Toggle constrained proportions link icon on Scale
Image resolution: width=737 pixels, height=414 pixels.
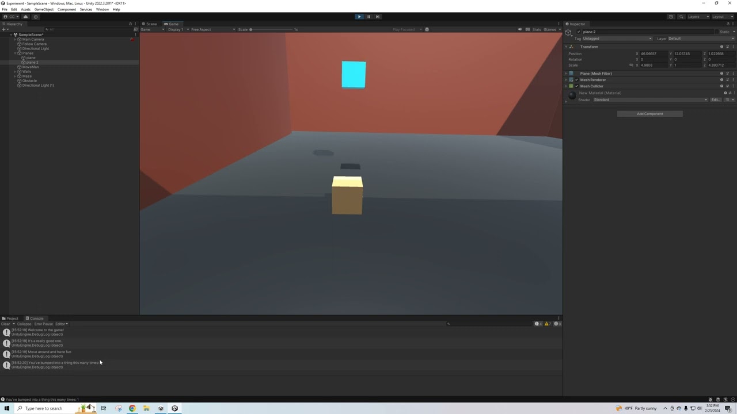[631, 65]
